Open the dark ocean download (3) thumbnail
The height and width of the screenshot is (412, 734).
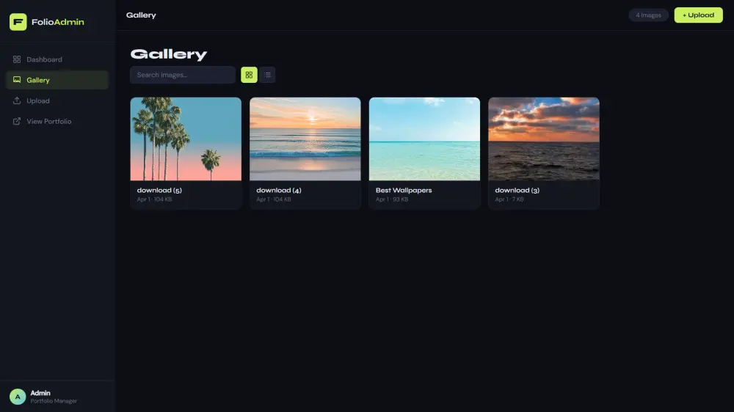click(544, 139)
